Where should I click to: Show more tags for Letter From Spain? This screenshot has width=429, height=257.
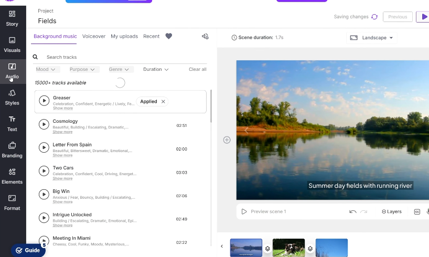62,155
